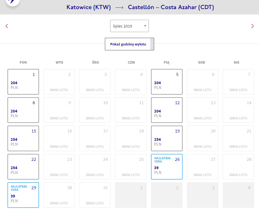The width and height of the screenshot is (259, 210).
Task: Toggle Pokaż godziny wylotu switch
Action: point(129,44)
